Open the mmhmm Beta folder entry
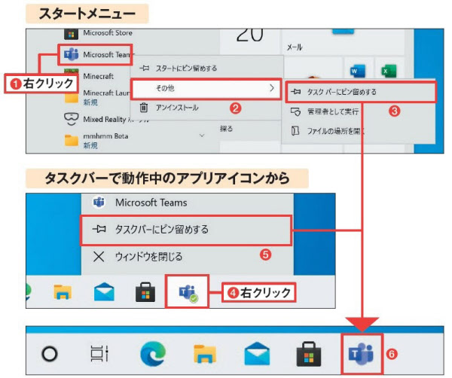 click(96, 141)
